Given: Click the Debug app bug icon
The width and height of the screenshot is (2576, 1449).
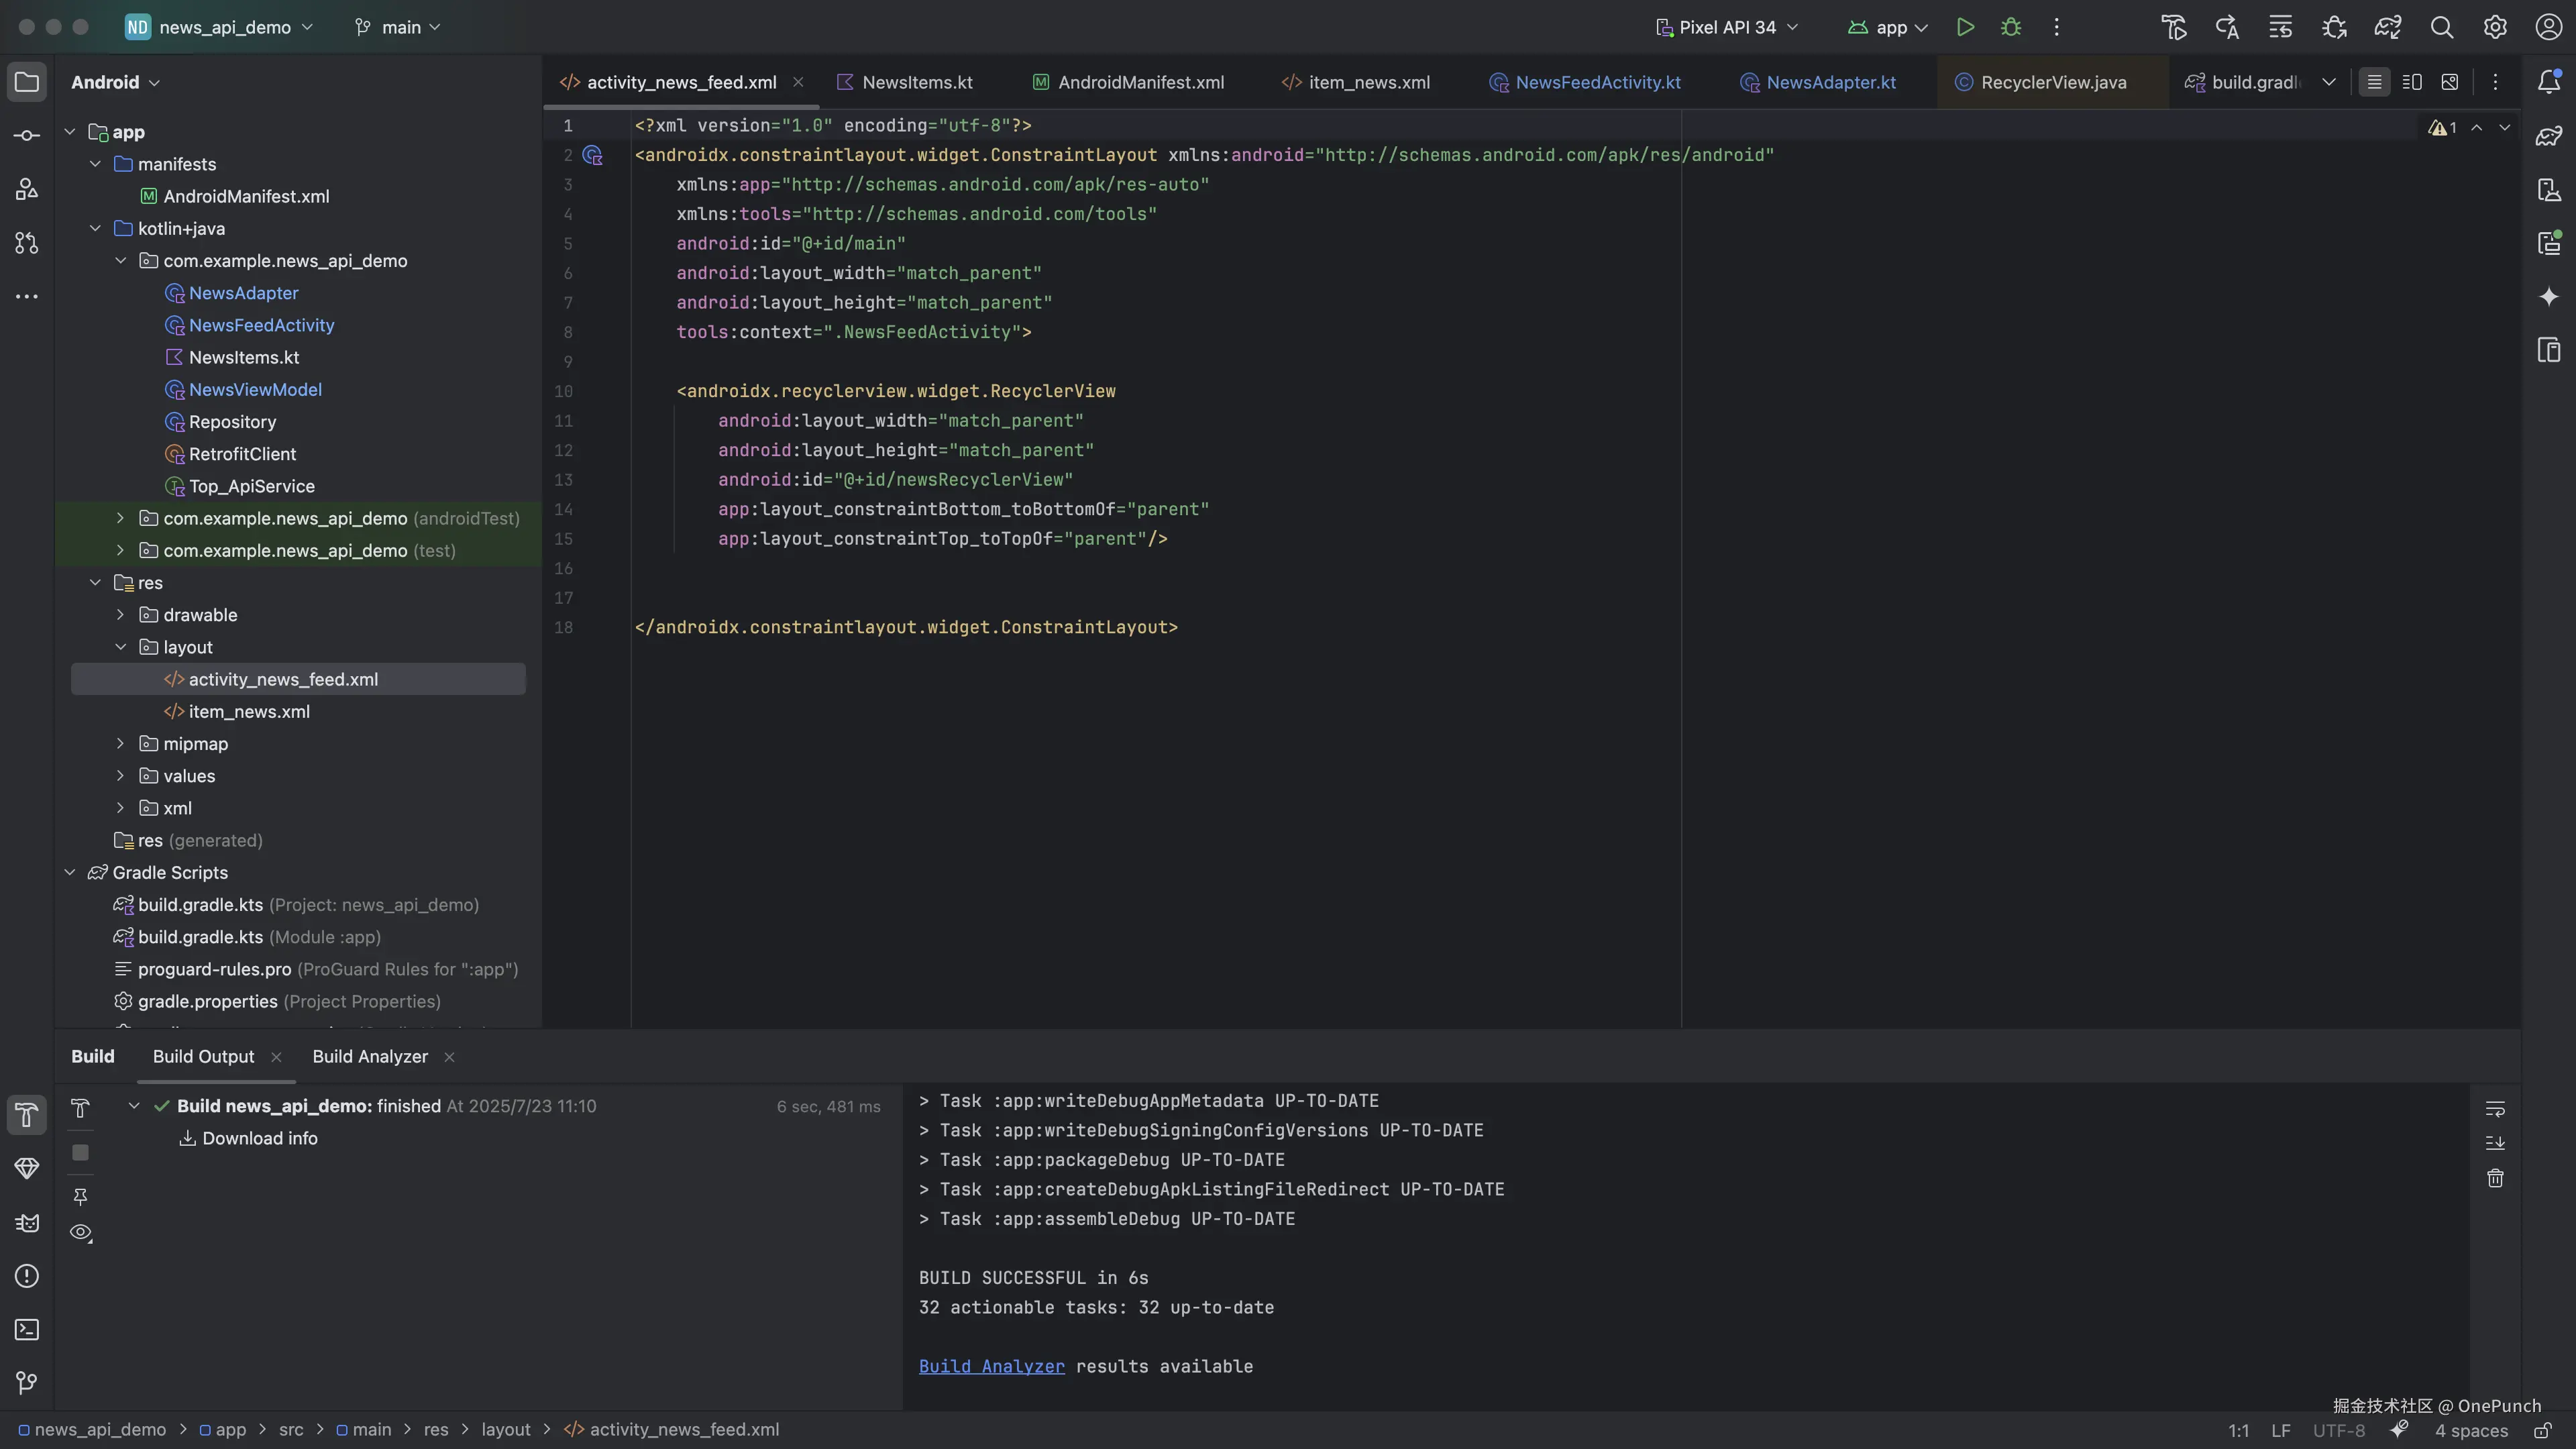Looking at the screenshot, I should pos(2011,27).
